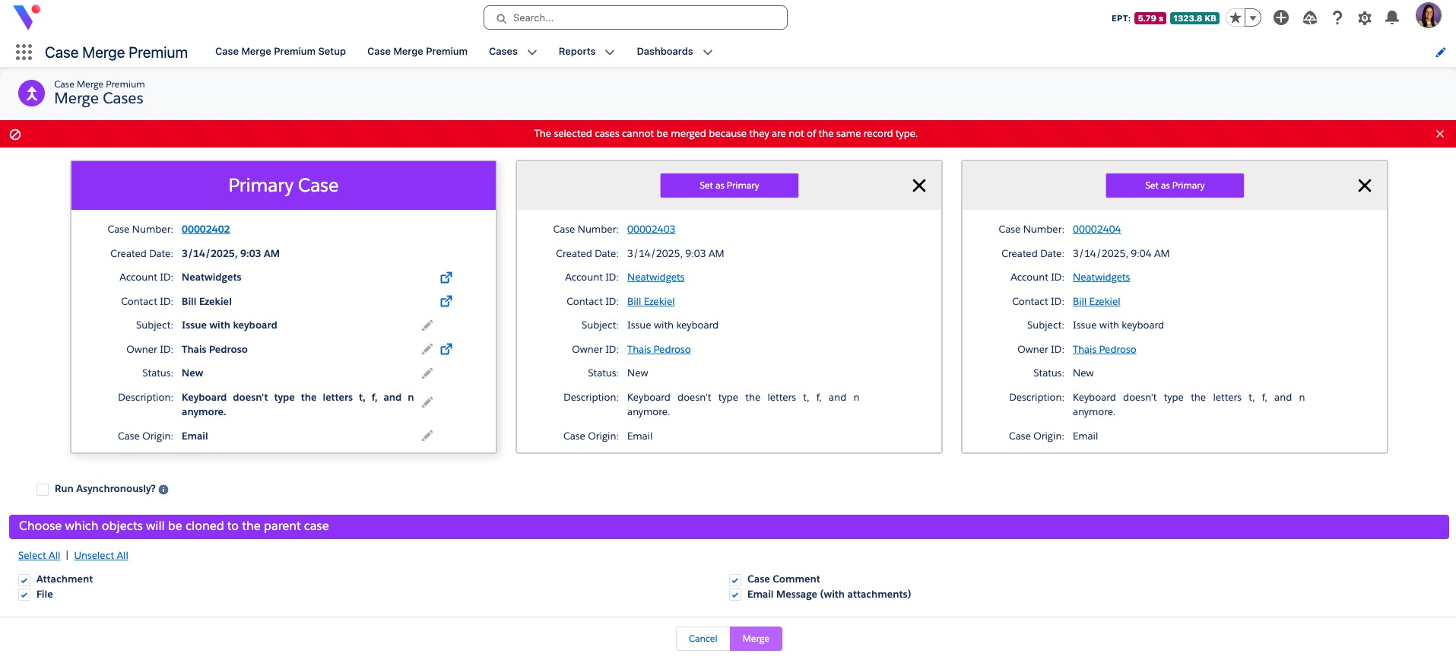The width and height of the screenshot is (1456, 660).
Task: Open the Help question mark icon
Action: (x=1337, y=17)
